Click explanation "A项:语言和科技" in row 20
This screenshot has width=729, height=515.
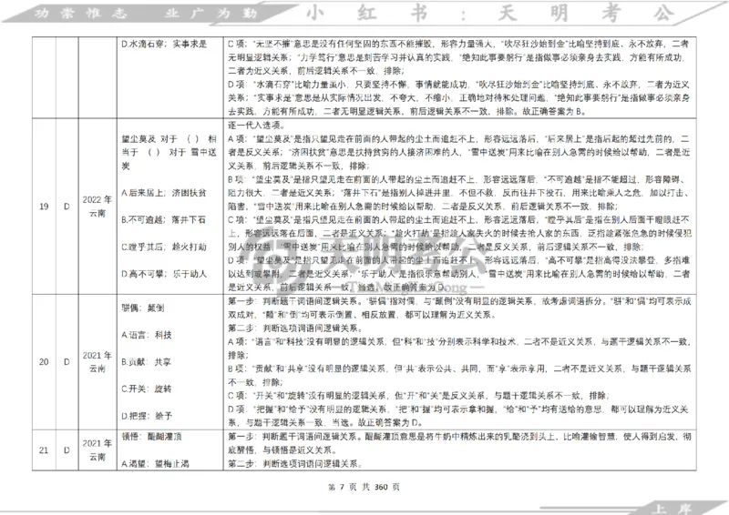(x=459, y=348)
